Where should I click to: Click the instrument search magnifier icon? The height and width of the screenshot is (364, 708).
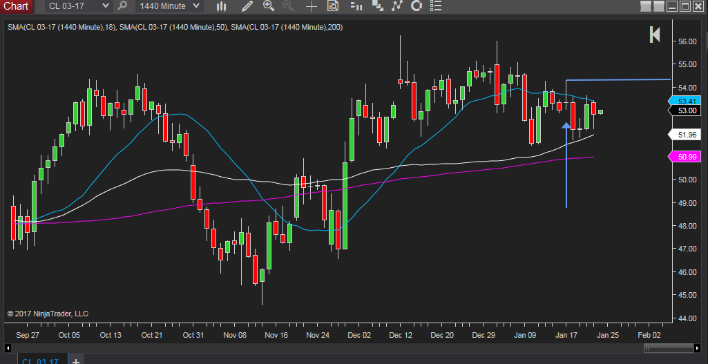point(122,6)
